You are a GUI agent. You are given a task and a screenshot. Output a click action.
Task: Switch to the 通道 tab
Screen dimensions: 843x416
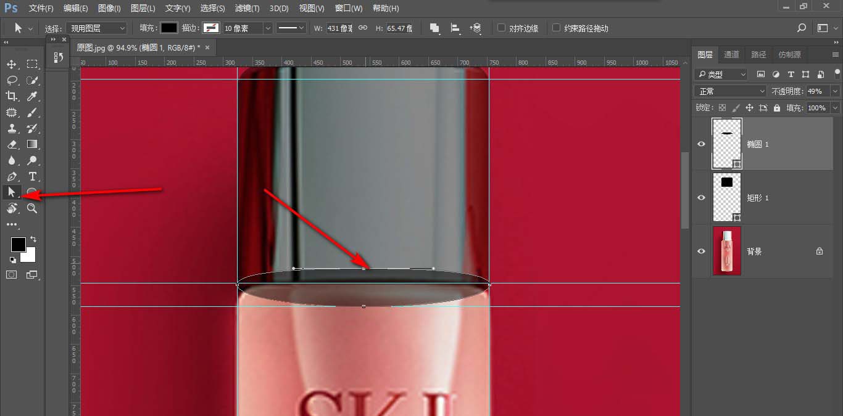(x=731, y=54)
